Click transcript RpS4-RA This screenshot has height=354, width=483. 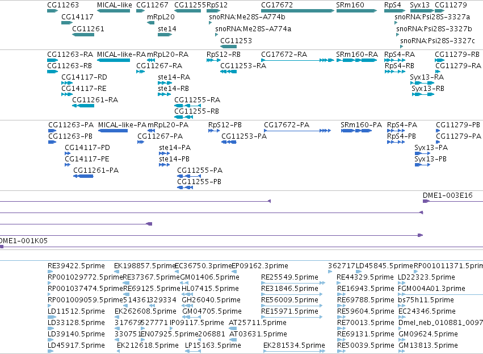click(395, 60)
